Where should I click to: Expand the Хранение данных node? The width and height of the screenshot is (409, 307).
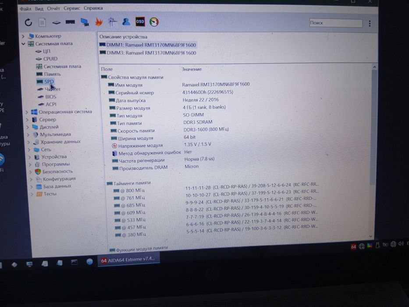28,142
